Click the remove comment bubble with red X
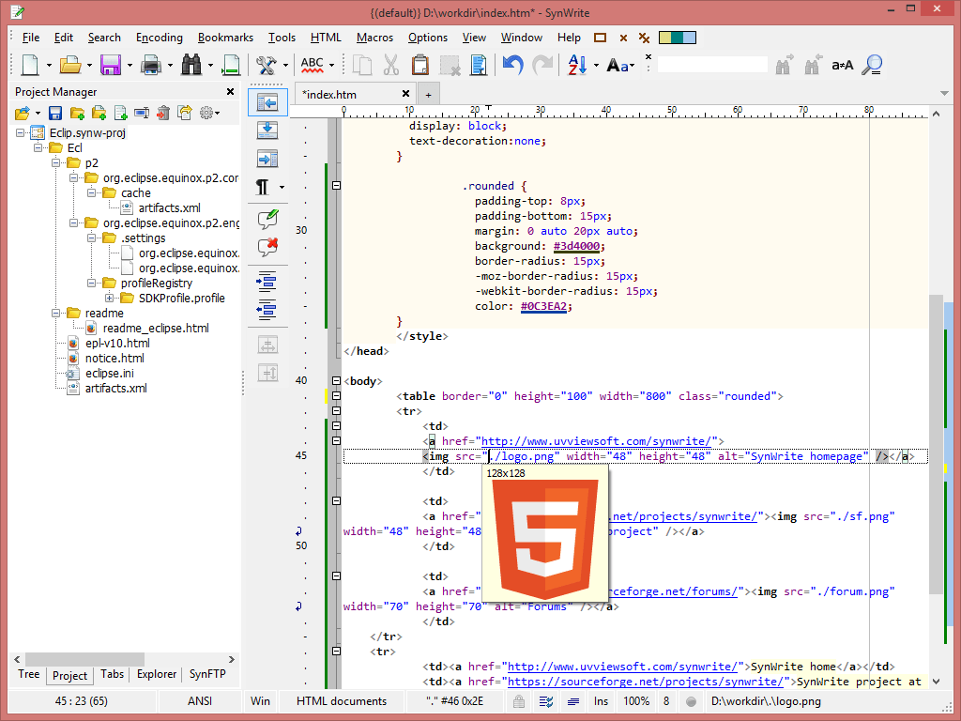Viewport: 961px width, 721px height. [267, 247]
